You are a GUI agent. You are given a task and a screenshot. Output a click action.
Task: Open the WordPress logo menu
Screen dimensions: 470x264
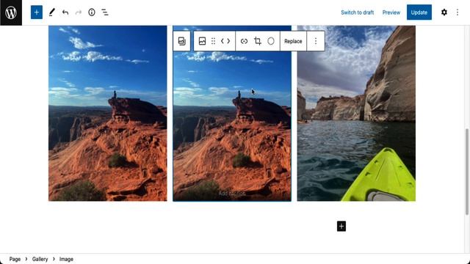coord(11,12)
